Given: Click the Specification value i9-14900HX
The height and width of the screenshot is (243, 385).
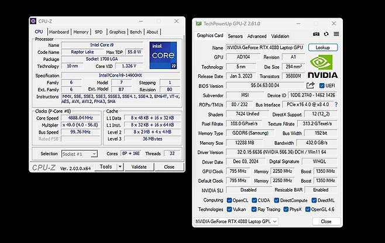Looking at the screenshot, I should coord(121,76).
